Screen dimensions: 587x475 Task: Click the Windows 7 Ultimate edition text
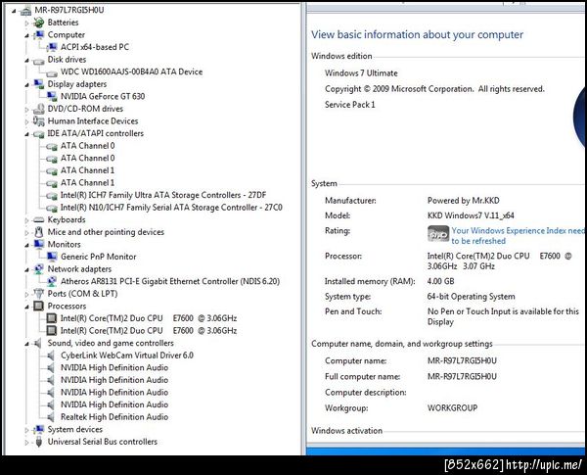point(361,73)
